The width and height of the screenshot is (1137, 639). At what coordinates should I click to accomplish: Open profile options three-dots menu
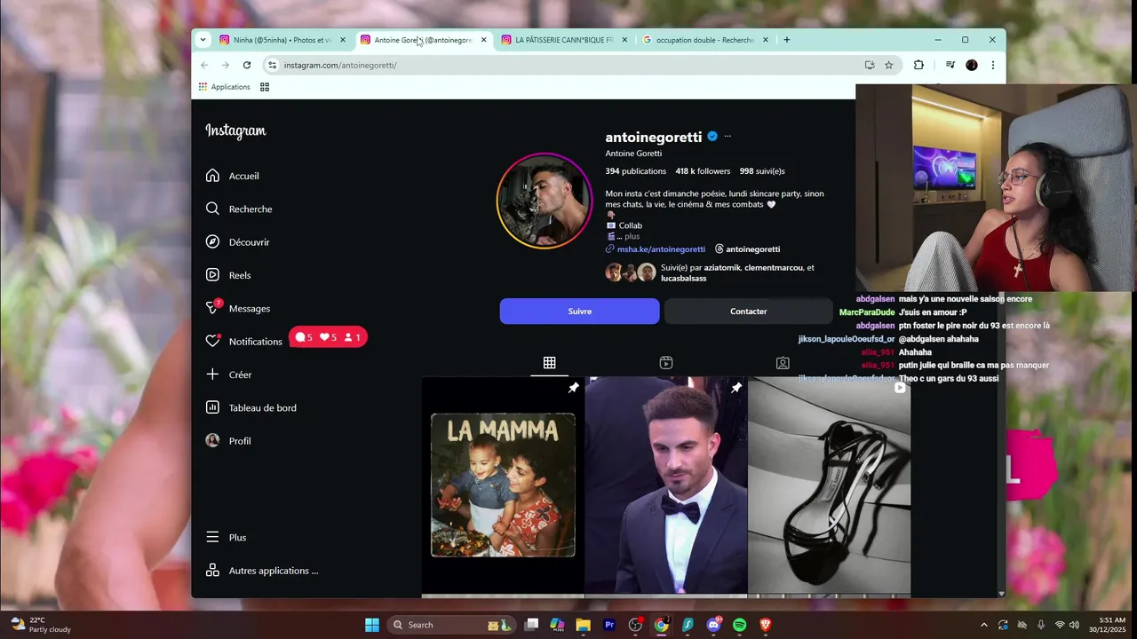tap(728, 137)
